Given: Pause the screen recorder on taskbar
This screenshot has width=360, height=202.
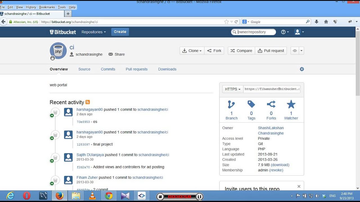Looking at the screenshot, I should click(199, 197).
